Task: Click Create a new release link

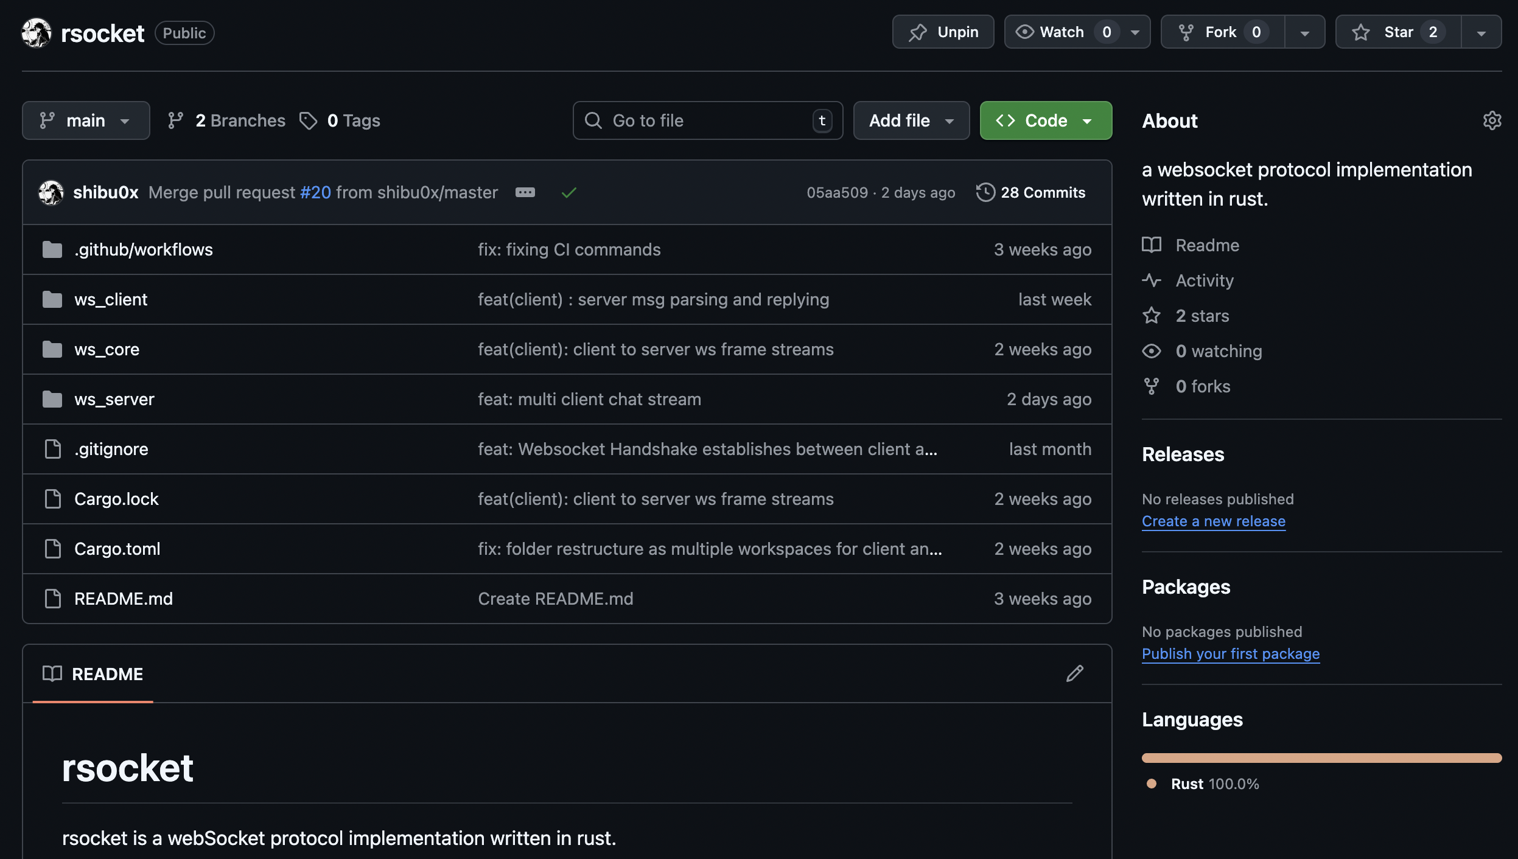Action: 1213,521
